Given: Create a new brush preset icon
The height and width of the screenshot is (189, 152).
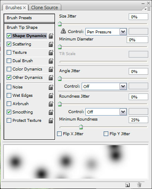Looking at the screenshot, I should (127, 185).
